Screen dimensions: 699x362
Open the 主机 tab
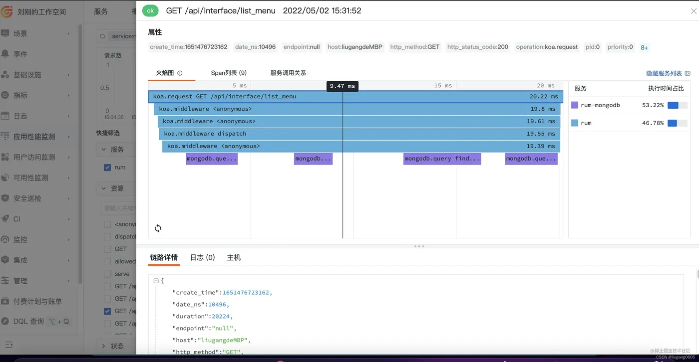pos(234,257)
